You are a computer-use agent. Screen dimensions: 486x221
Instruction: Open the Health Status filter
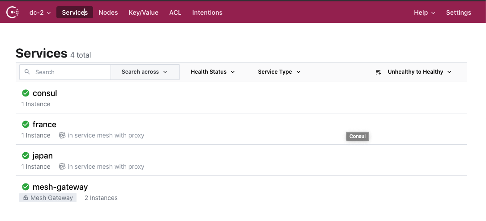tap(213, 72)
